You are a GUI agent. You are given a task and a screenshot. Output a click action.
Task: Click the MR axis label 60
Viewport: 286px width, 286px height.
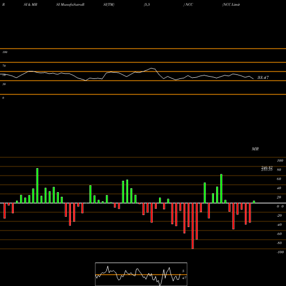pos(279,179)
